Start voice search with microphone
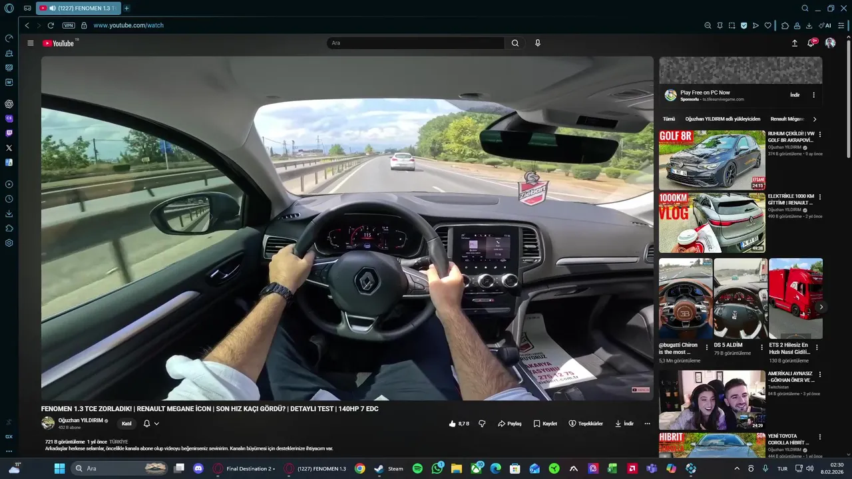 tap(538, 43)
